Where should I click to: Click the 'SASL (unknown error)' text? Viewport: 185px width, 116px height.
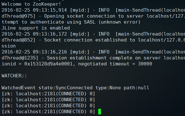pyautogui.click(x=112, y=22)
